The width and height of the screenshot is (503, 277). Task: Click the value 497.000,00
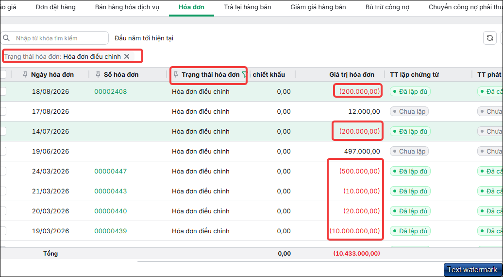tap(362, 151)
